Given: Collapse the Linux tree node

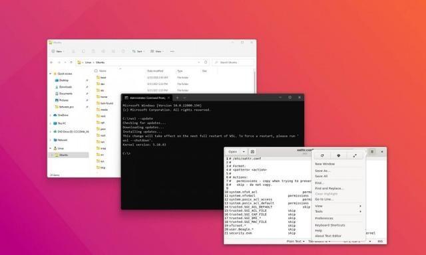Looking at the screenshot, I should pyautogui.click(x=51, y=149).
